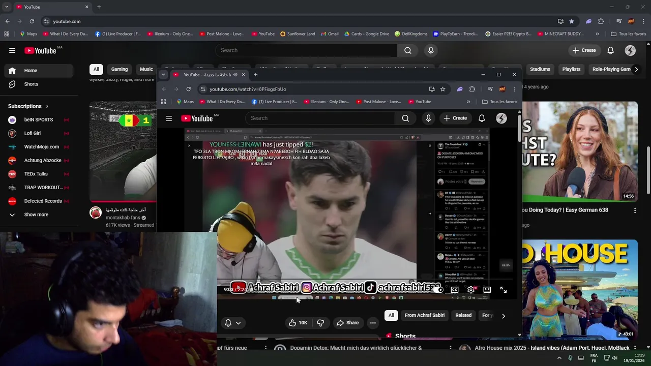Click Share button under video
This screenshot has width=651, height=366.
pos(348,323)
